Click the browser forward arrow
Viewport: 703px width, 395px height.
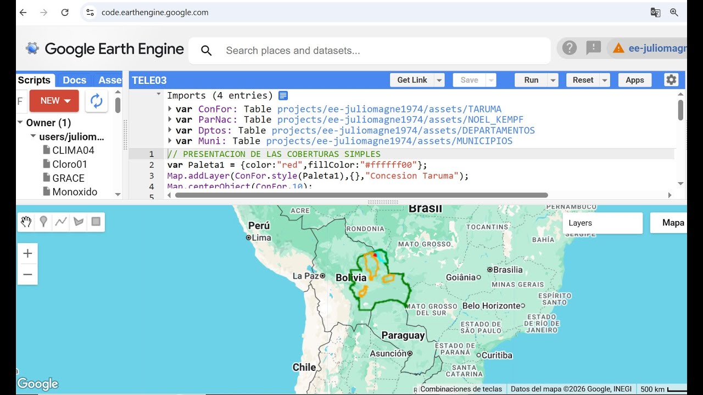[x=44, y=12]
